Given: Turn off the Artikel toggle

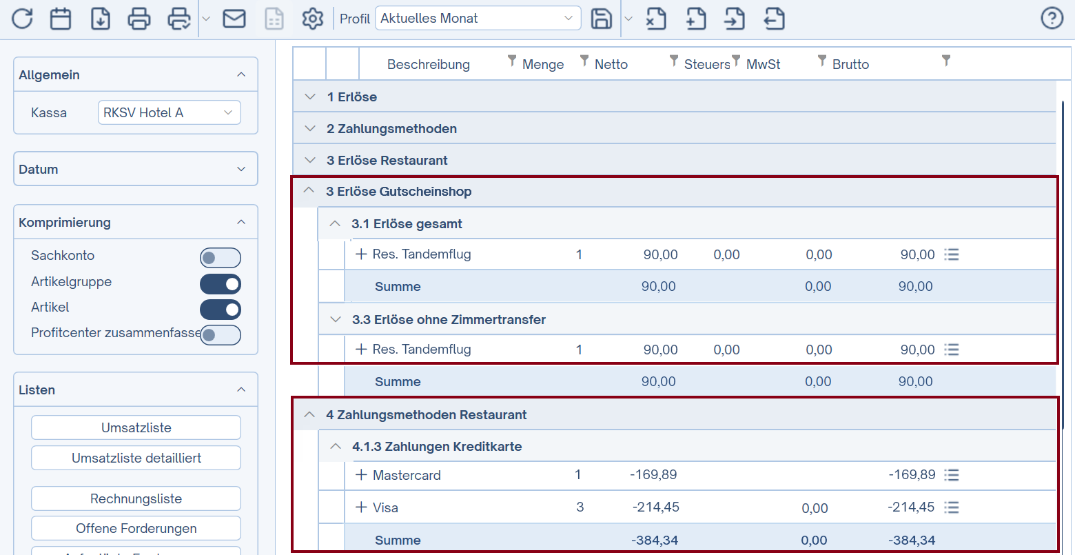Looking at the screenshot, I should pyautogui.click(x=220, y=310).
